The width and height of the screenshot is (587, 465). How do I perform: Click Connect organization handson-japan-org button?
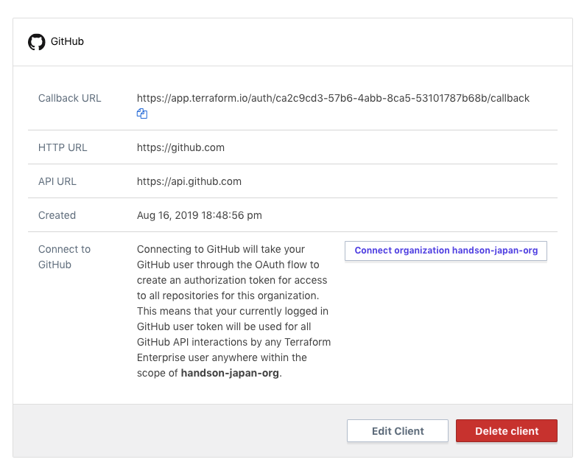pyautogui.click(x=446, y=251)
